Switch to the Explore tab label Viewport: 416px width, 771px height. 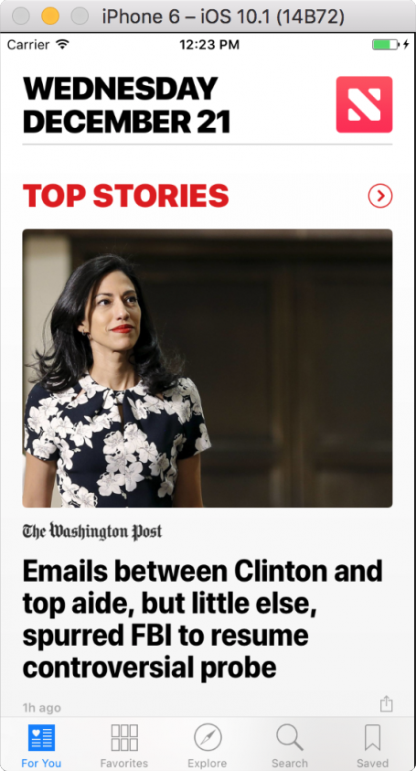208,763
